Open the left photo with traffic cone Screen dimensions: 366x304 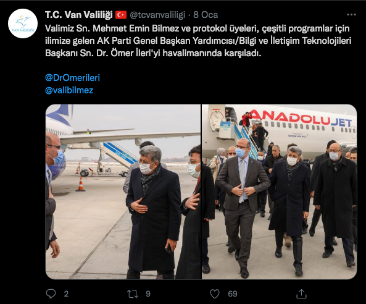pos(123,192)
